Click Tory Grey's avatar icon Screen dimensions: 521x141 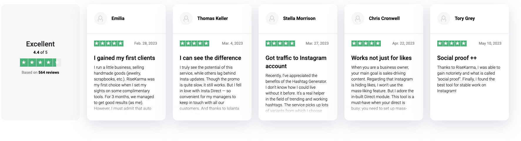[443, 19]
